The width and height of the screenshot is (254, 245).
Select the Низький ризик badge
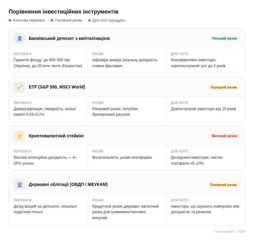pyautogui.click(x=225, y=38)
